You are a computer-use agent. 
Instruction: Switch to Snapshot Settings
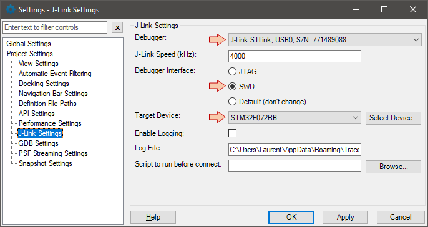46,163
